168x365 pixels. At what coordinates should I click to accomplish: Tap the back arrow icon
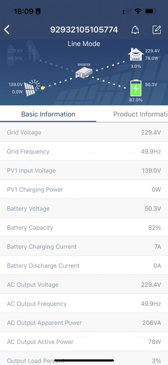(x=7, y=30)
